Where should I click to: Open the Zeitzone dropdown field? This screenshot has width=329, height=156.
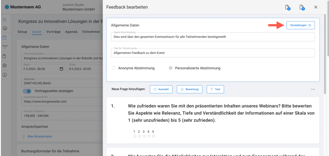(61, 81)
